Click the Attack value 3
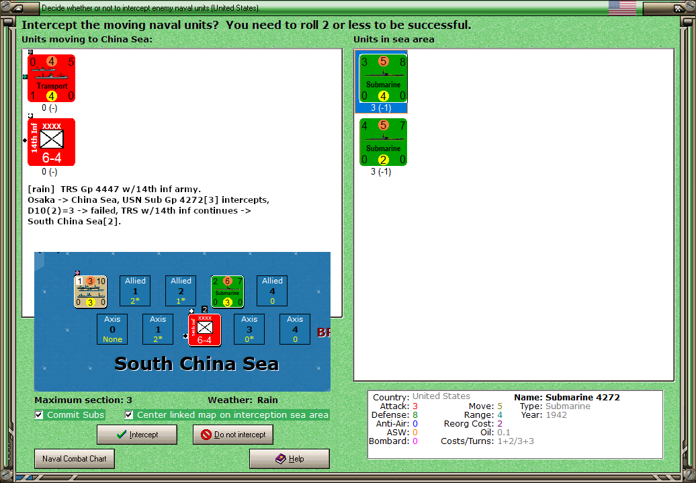696x483 pixels. [x=415, y=406]
